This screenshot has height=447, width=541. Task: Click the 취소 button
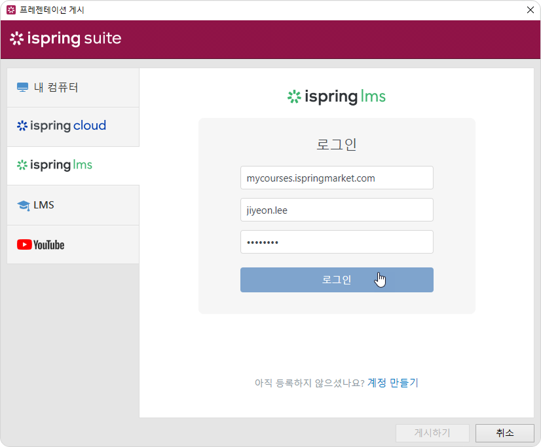(x=504, y=433)
